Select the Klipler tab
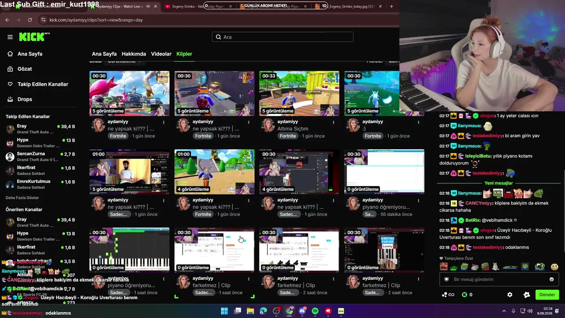 184,54
